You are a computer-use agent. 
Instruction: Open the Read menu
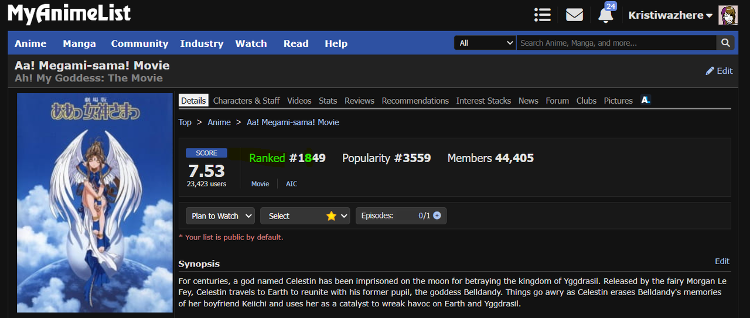[296, 43]
